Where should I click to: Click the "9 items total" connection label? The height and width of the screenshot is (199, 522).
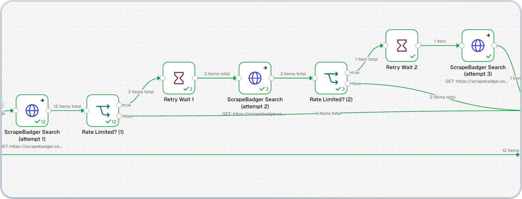pos(329,114)
